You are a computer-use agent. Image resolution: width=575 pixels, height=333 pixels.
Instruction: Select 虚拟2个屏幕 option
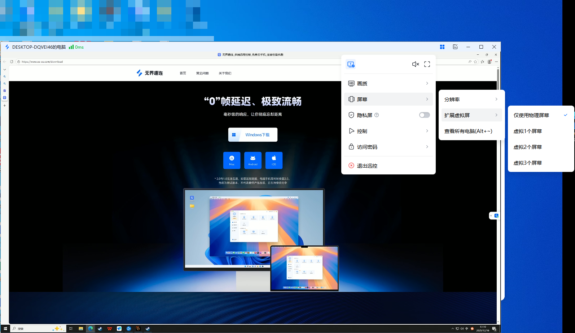541,147
